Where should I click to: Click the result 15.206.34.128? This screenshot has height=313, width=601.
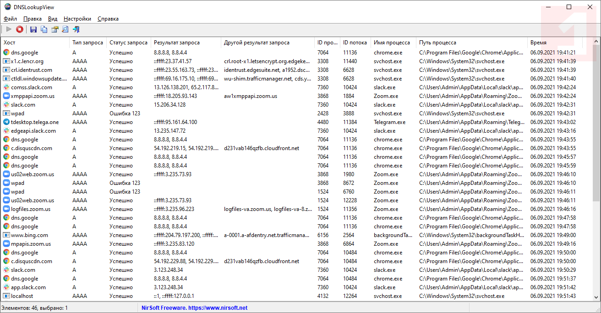click(x=170, y=105)
